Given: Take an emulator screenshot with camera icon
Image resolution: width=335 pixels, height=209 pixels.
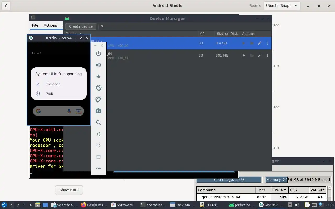Looking at the screenshot, I should coord(98,111).
